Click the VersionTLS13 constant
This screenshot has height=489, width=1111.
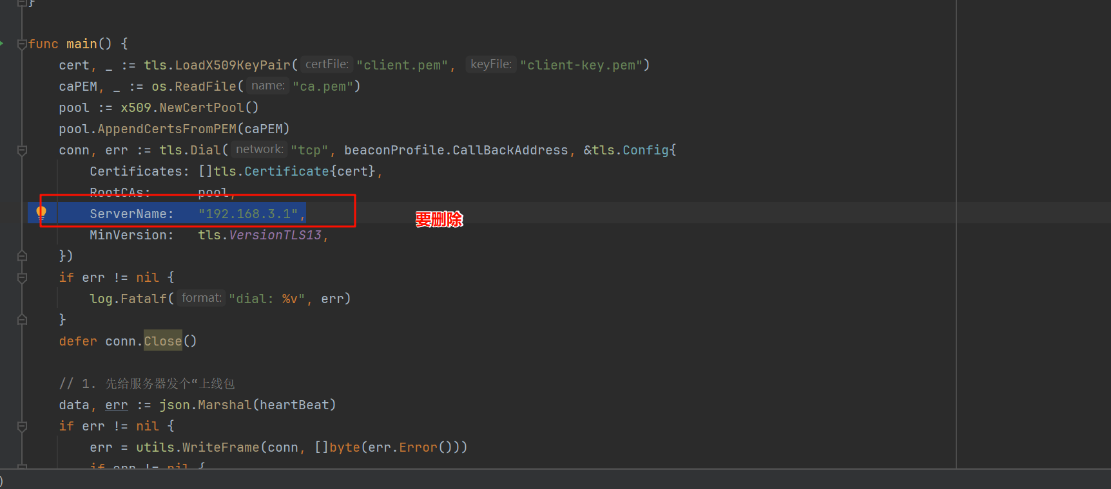coord(275,235)
